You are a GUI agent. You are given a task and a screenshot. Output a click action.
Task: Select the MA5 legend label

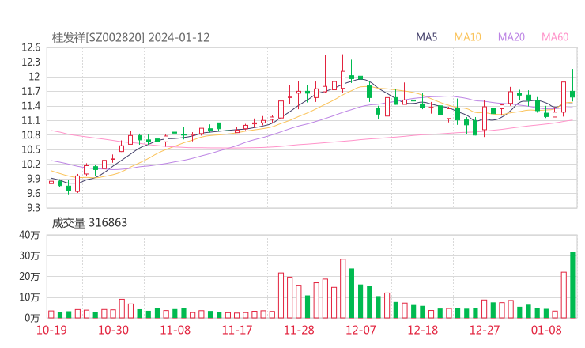coord(426,37)
